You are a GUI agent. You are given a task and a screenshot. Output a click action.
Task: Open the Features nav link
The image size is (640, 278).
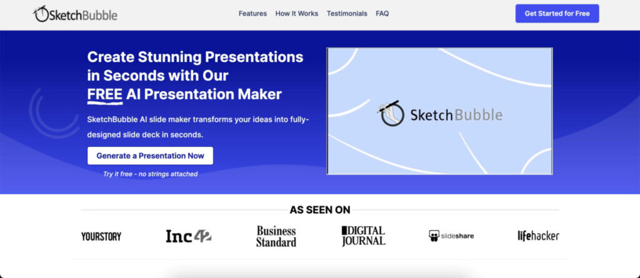(x=252, y=14)
